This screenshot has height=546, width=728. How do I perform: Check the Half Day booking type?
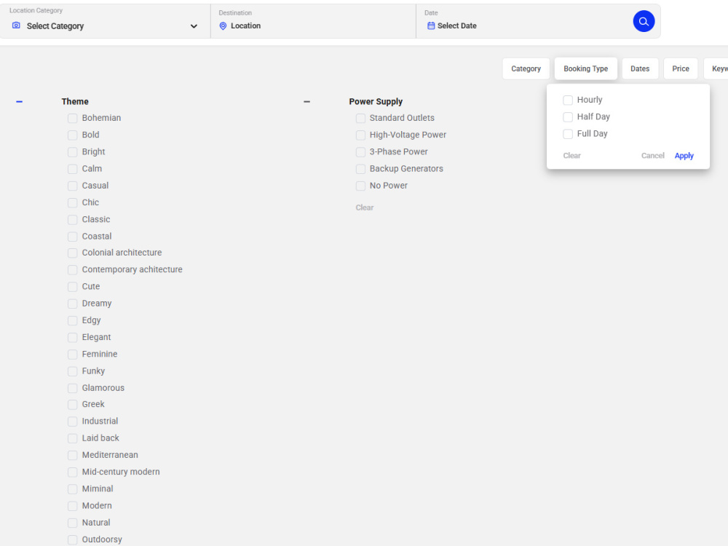568,117
